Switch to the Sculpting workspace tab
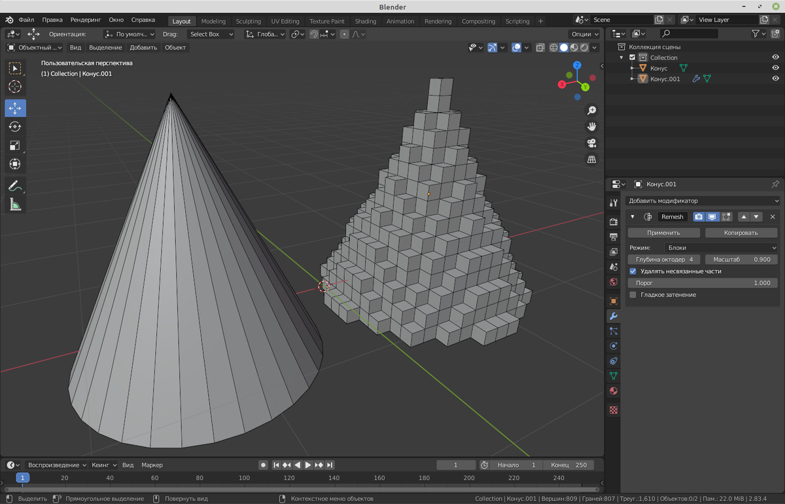Viewport: 785px width, 504px height. tap(248, 21)
